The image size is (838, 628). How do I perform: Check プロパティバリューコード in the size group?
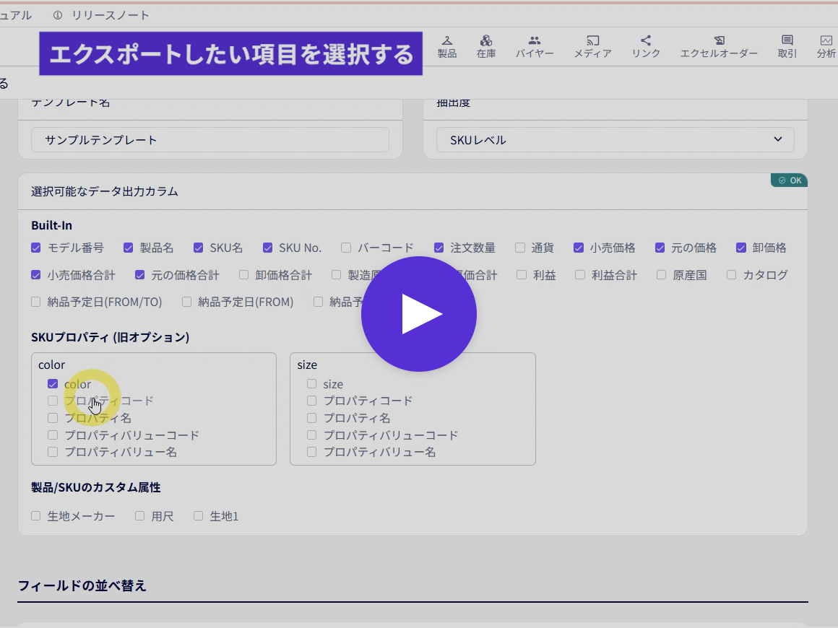pos(311,435)
